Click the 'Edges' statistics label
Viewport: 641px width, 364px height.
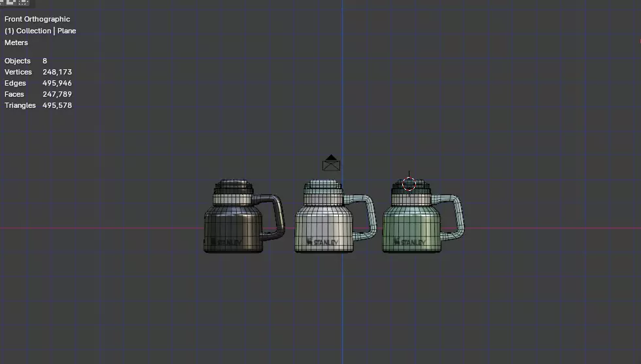[15, 83]
